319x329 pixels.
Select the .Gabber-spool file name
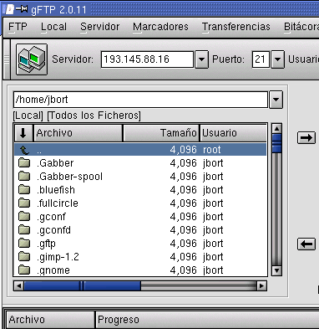69,177
